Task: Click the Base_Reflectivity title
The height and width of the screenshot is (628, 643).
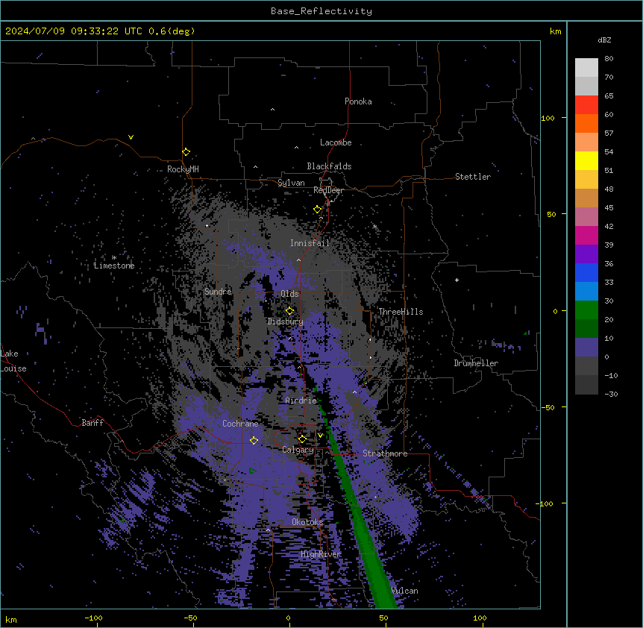Action: (x=321, y=11)
